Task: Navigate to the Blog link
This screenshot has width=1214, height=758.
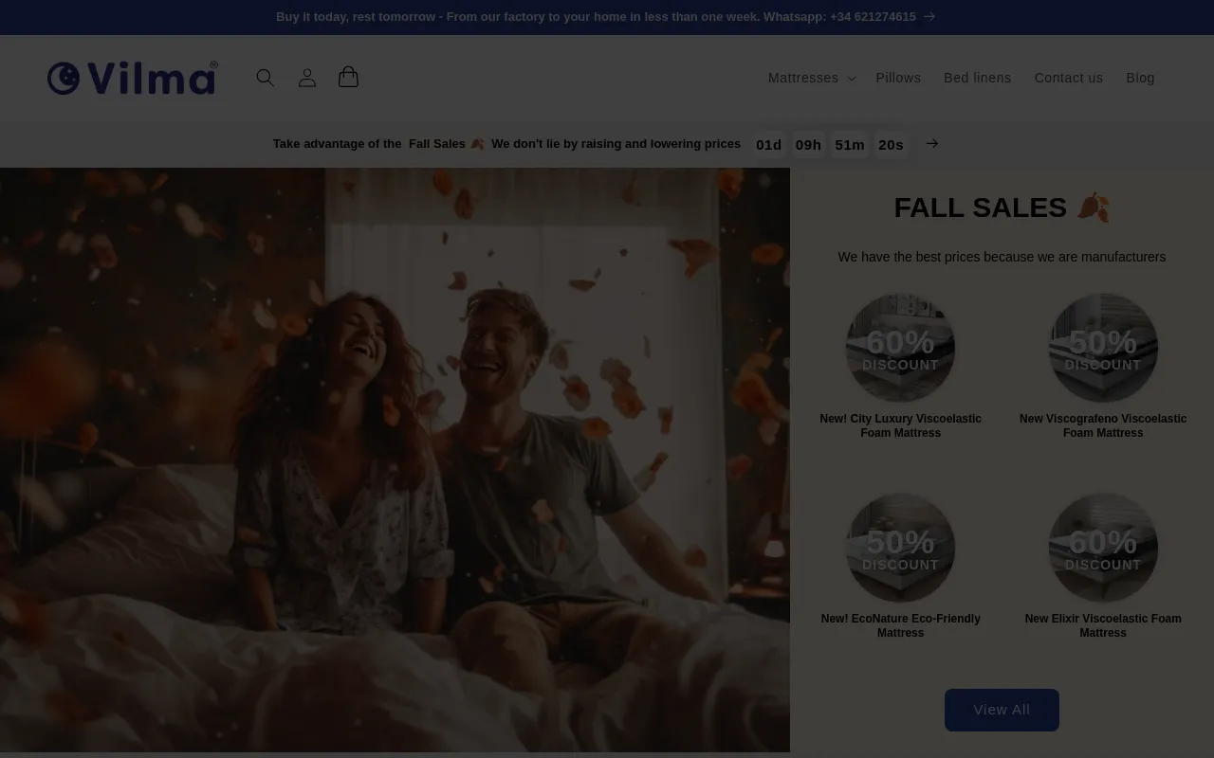Action: pyautogui.click(x=1140, y=78)
